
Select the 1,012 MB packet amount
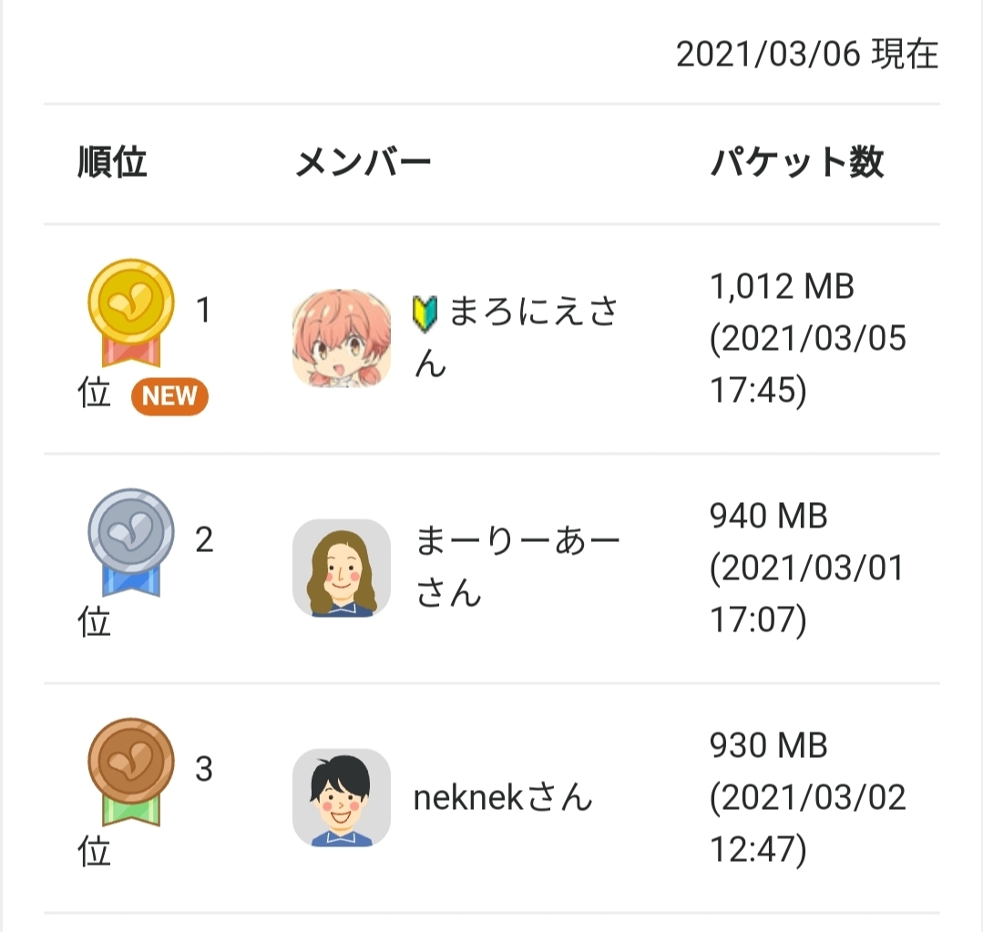pos(782,287)
